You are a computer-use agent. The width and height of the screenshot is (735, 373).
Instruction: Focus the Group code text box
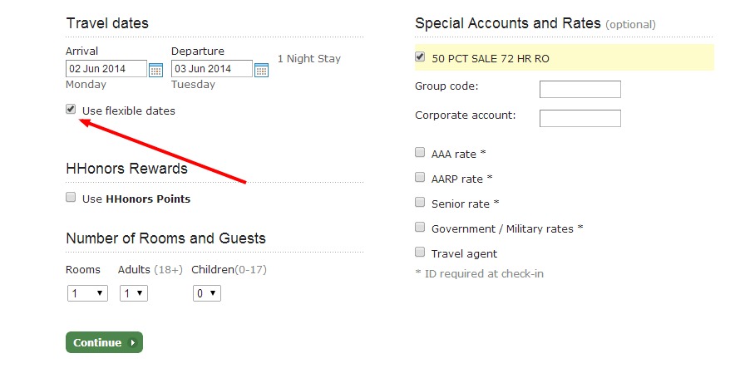coord(580,89)
